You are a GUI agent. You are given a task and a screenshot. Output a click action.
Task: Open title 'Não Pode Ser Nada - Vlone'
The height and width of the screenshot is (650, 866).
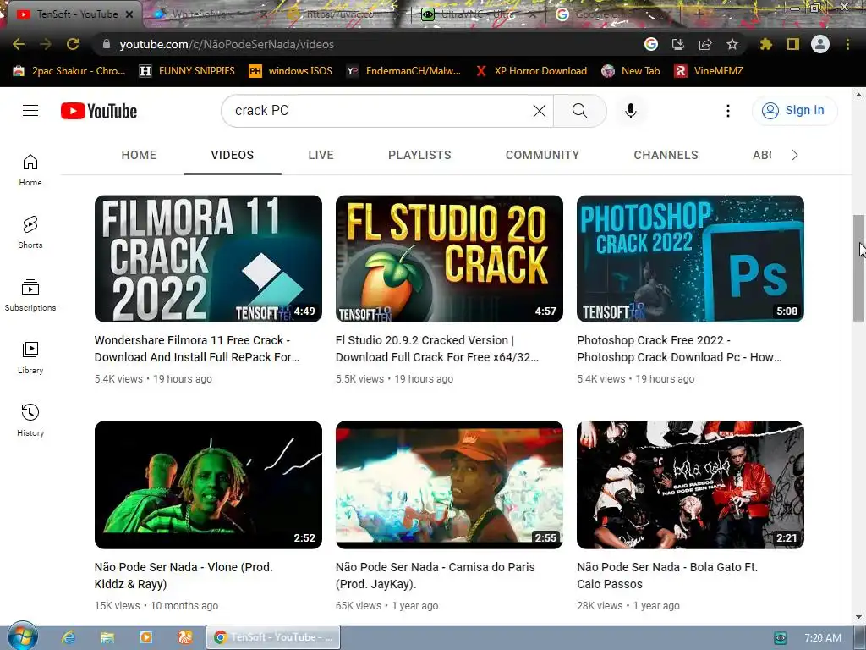184,576
